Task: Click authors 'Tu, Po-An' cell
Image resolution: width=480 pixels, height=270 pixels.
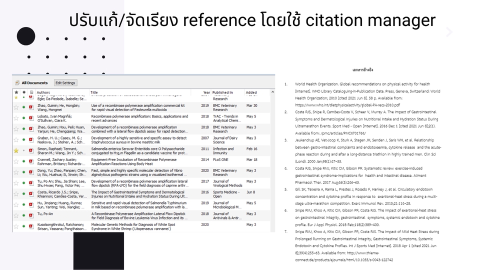Action: [45, 213]
